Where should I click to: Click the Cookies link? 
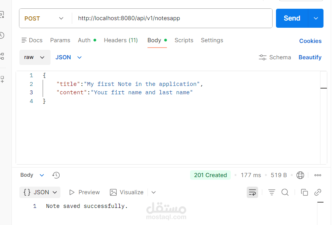pos(310,41)
